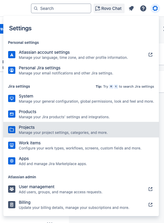Open the settings gear icon
Image resolution: width=164 pixels, height=223 pixels.
point(155,8)
